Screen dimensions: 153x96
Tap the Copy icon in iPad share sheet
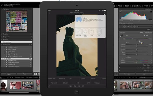click(x=92, y=32)
